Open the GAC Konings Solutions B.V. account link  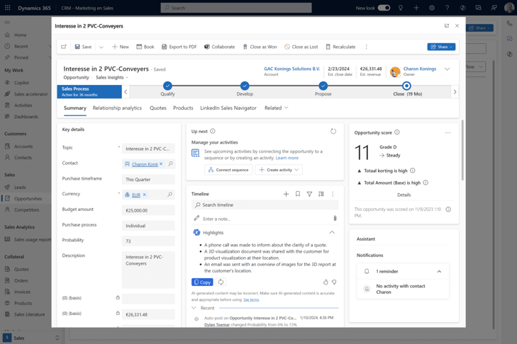(x=291, y=69)
